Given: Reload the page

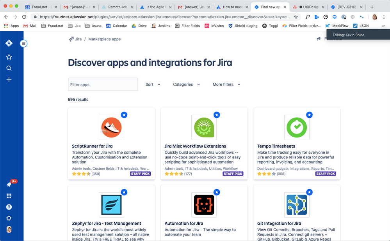Looking at the screenshot, I should tap(24, 17).
